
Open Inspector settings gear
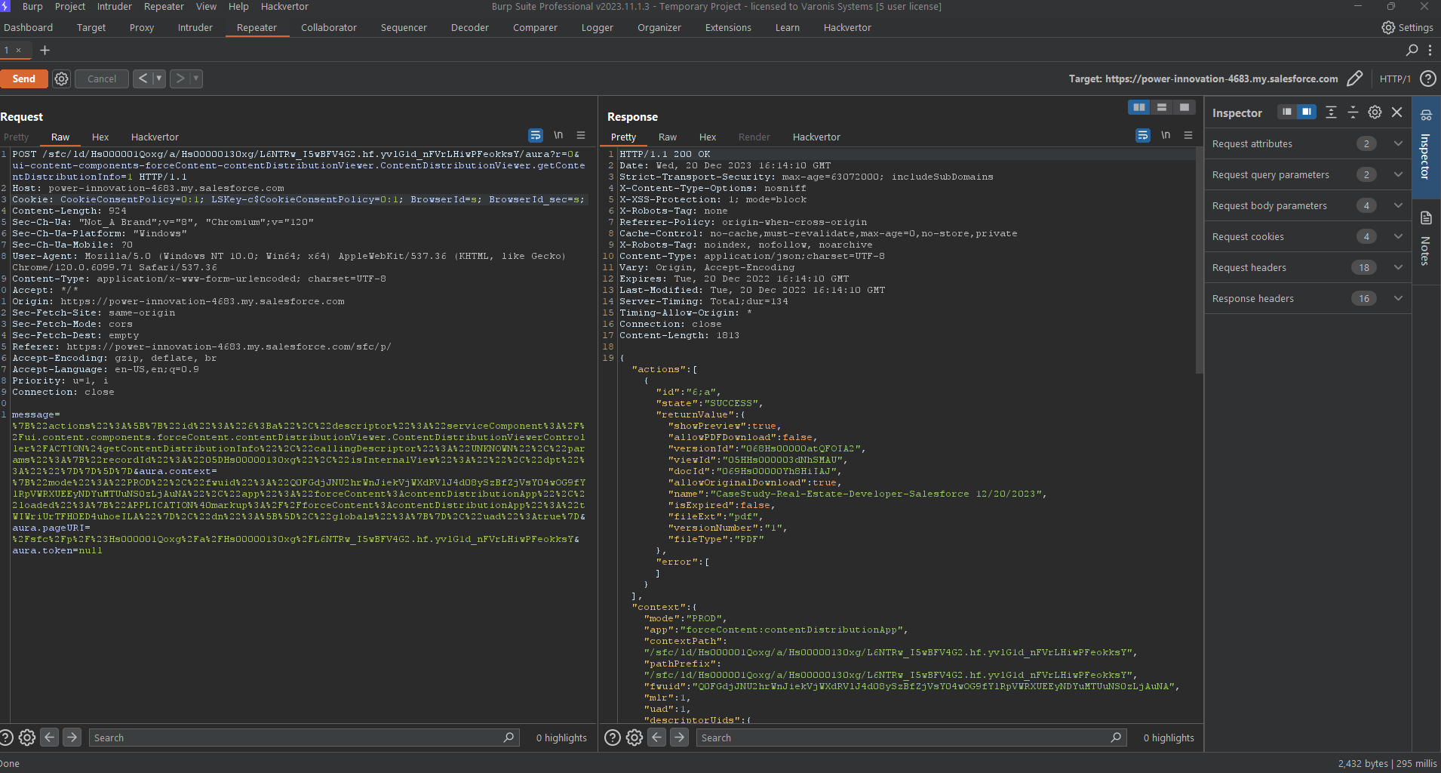point(1375,112)
